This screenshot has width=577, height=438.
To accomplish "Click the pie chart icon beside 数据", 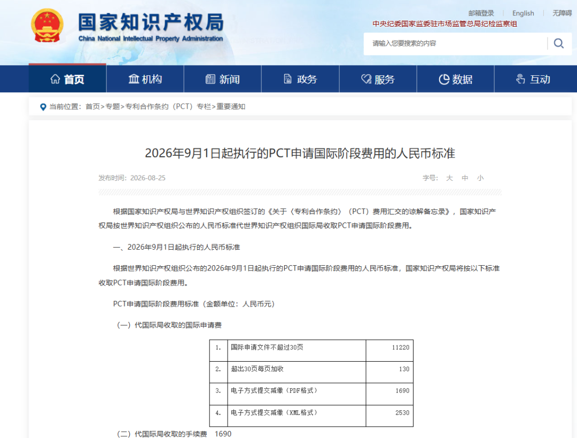I will click(x=444, y=79).
